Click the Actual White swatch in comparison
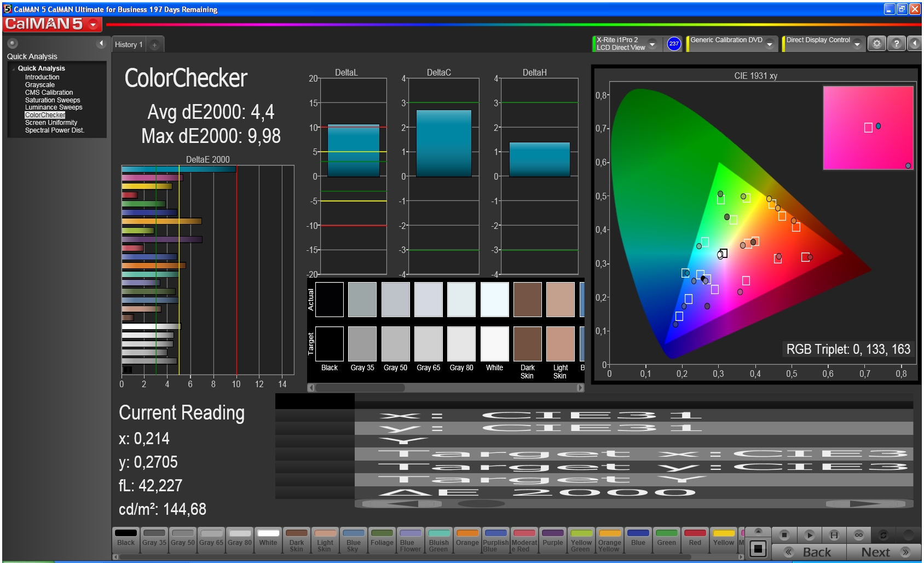This screenshot has height=563, width=924. (x=495, y=300)
